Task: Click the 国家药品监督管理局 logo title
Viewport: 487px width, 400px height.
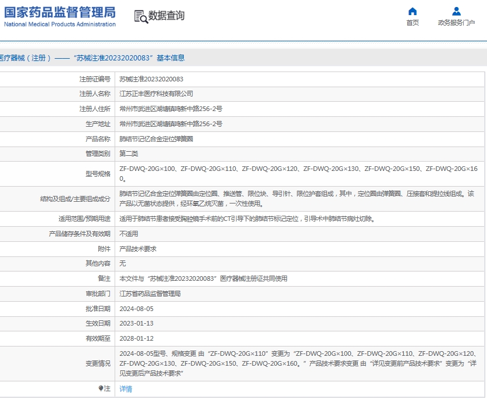Action: [59, 12]
